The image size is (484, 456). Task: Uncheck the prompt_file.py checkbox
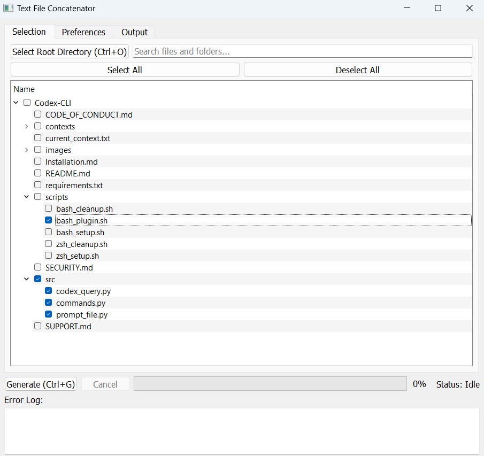tap(49, 314)
